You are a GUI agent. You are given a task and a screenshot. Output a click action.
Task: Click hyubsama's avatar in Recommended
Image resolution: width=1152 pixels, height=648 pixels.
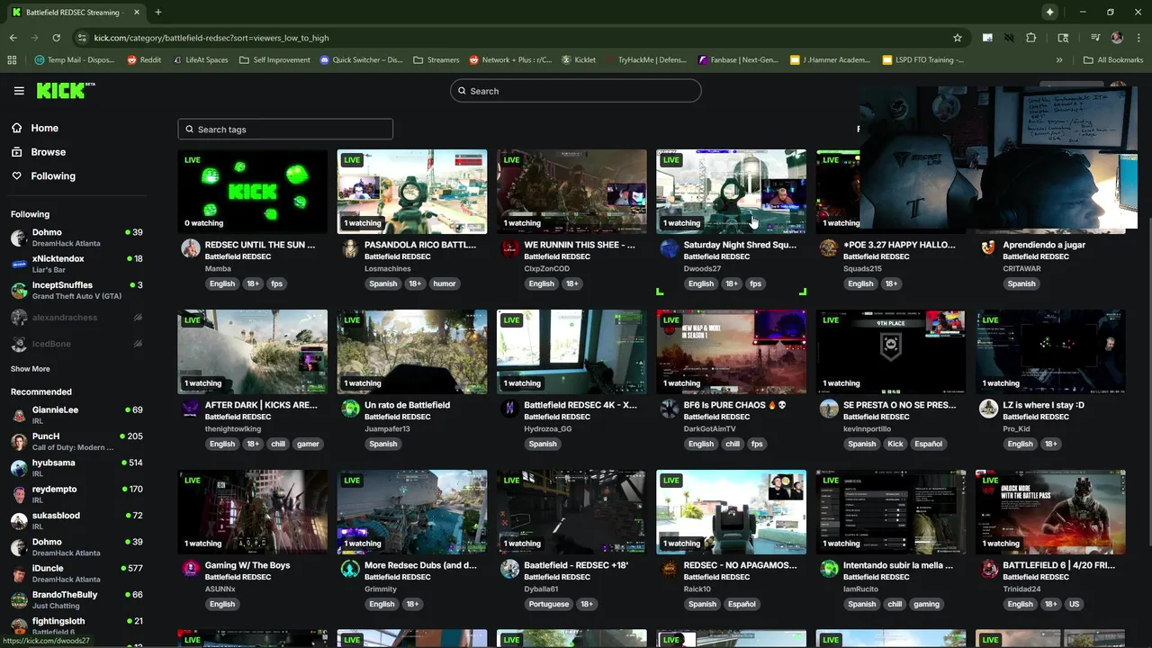pos(19,468)
